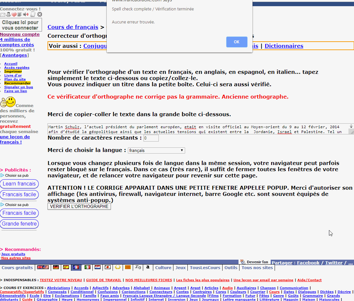Click the VERIFIER L'ORTHOGRAPHE button
This screenshot has height=301, width=354.
[x=79, y=207]
